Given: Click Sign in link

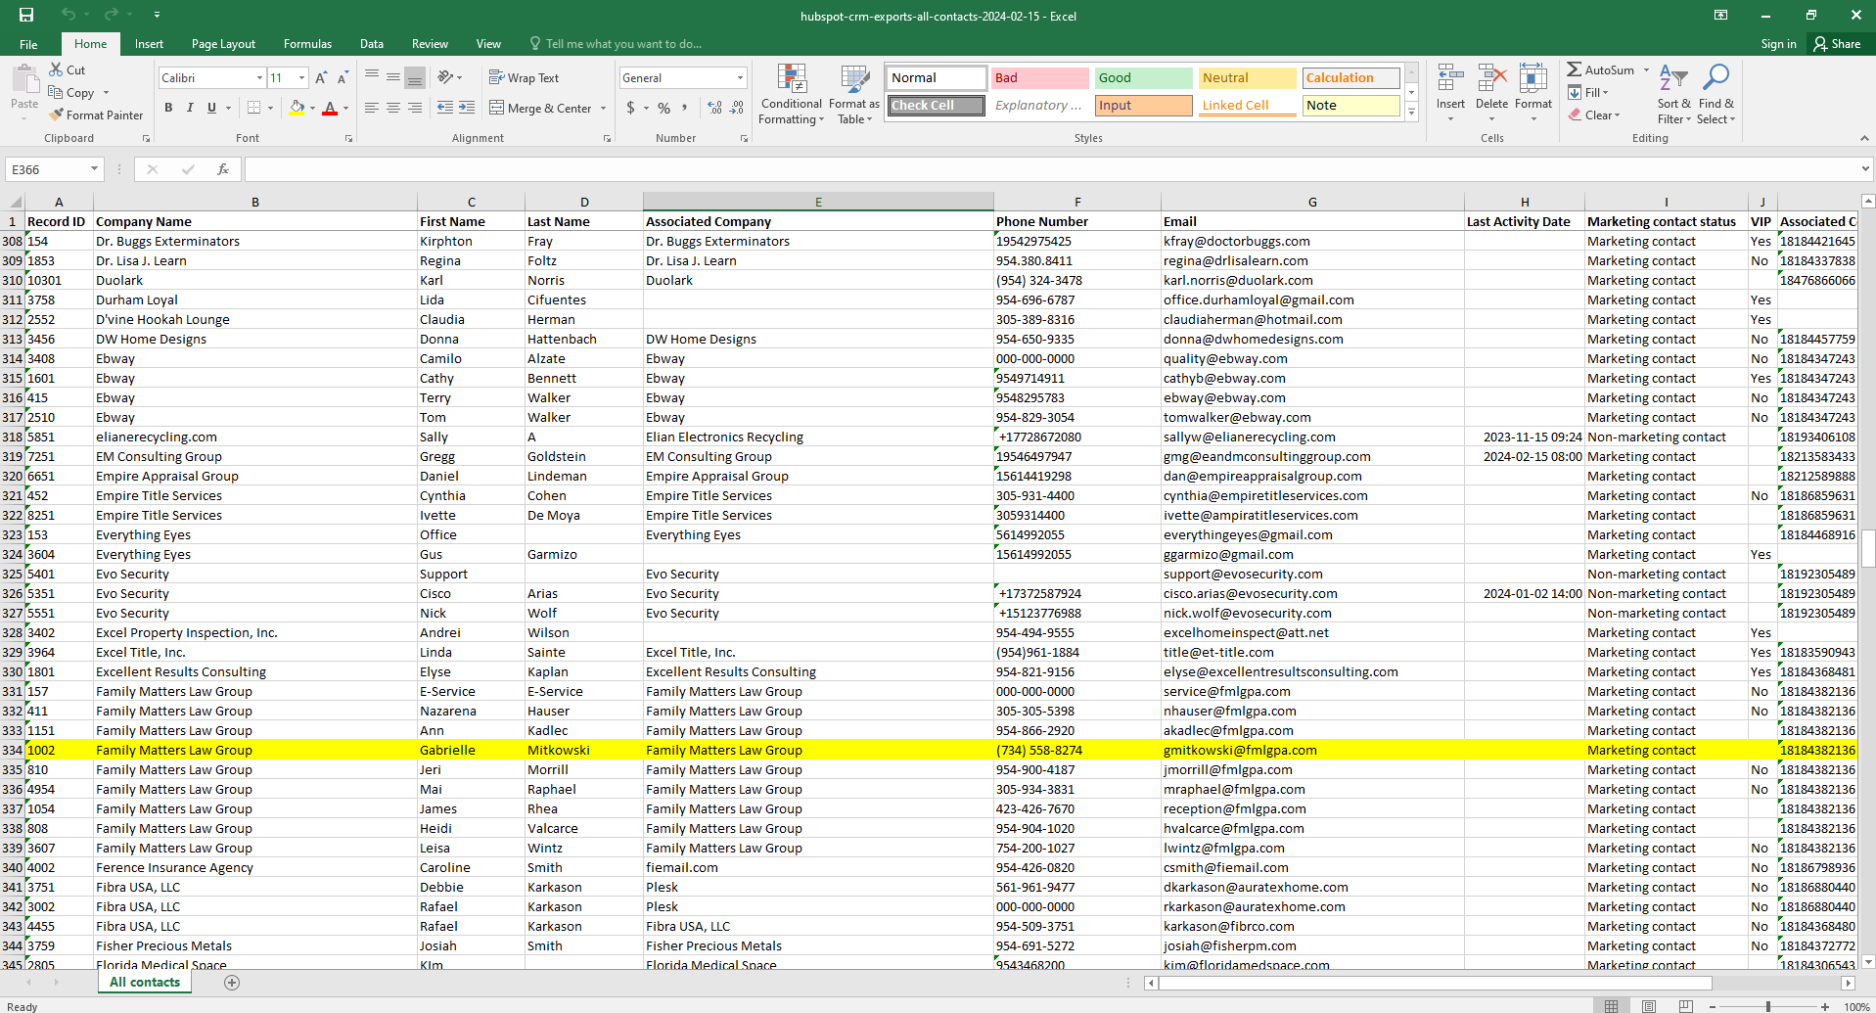Looking at the screenshot, I should point(1778,44).
